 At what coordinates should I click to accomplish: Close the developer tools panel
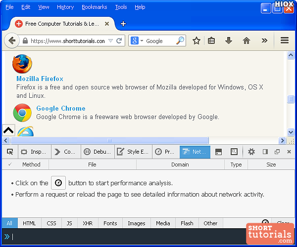click(289, 152)
